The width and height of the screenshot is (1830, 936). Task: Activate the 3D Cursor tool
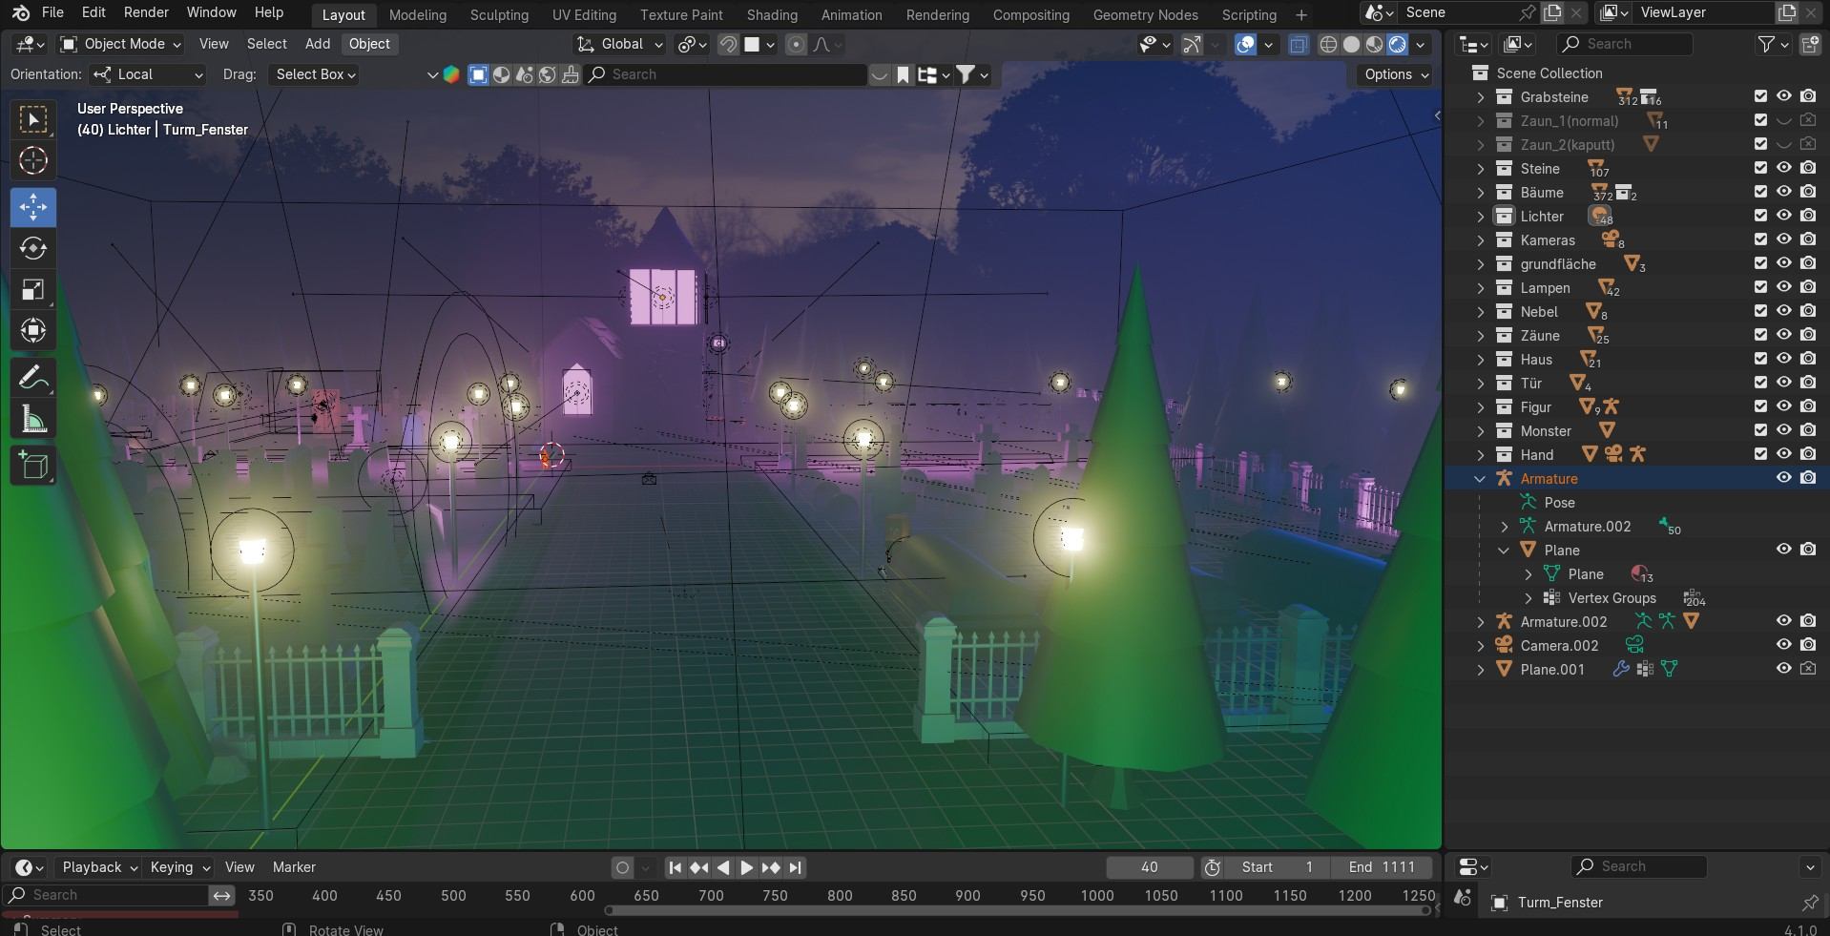[x=33, y=161]
